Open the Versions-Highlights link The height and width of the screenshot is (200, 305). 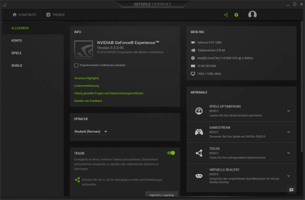(87, 78)
